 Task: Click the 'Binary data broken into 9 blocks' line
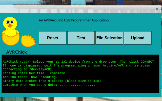point(52,81)
